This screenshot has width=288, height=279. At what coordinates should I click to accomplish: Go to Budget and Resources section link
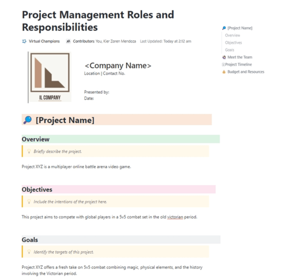246,72
